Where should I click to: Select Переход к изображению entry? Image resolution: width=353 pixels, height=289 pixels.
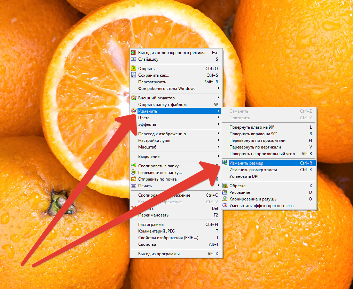pos(176,134)
